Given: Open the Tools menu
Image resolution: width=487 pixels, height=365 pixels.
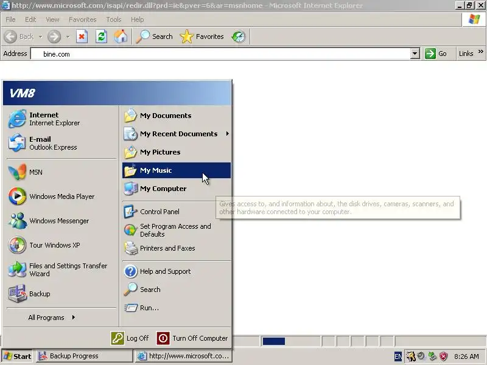Looking at the screenshot, I should point(114,19).
